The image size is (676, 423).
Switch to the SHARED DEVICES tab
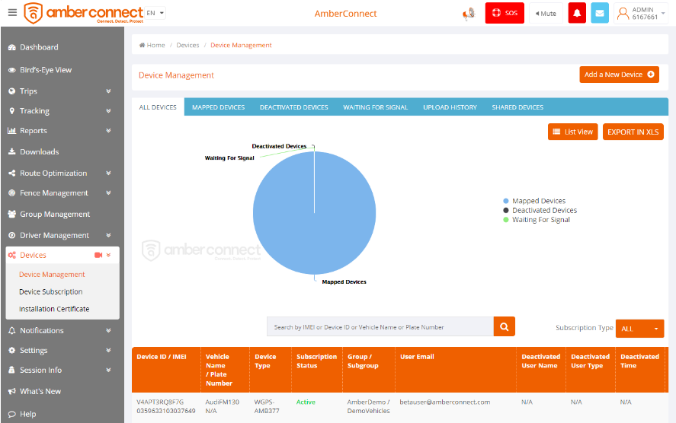click(x=517, y=107)
